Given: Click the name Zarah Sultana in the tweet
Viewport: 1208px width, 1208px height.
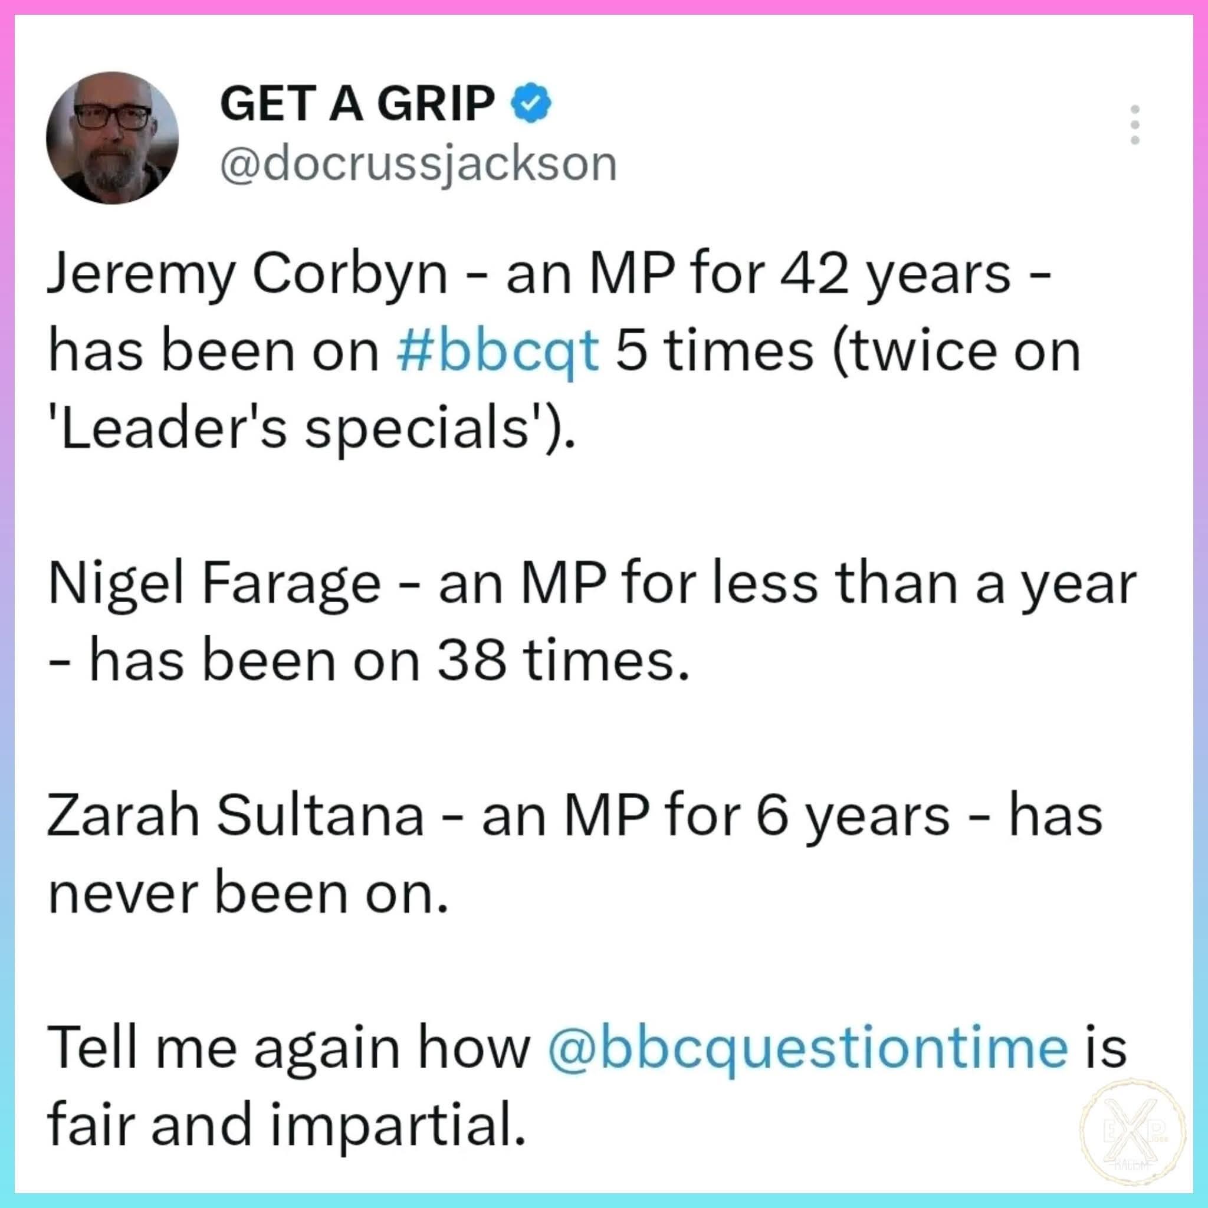Looking at the screenshot, I should (236, 816).
